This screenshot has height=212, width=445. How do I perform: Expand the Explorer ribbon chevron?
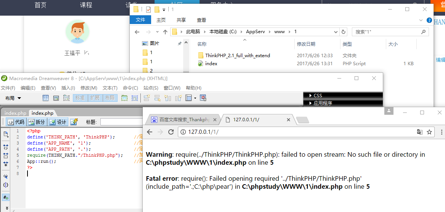click(421, 21)
